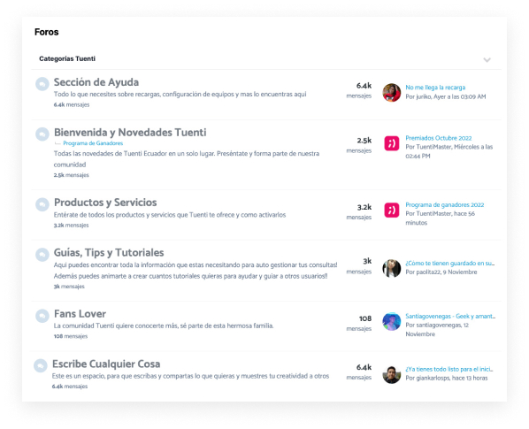Click the pink TuentiMaster avatar by Premiados Octubre 2022
The width and height of the screenshot is (529, 429).
(392, 143)
